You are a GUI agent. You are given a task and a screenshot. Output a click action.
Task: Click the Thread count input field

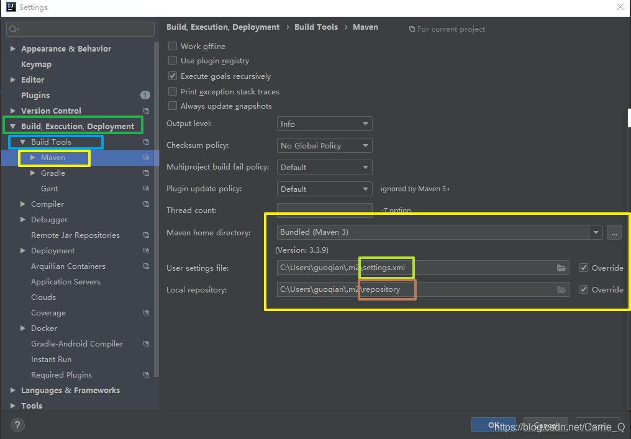click(324, 210)
